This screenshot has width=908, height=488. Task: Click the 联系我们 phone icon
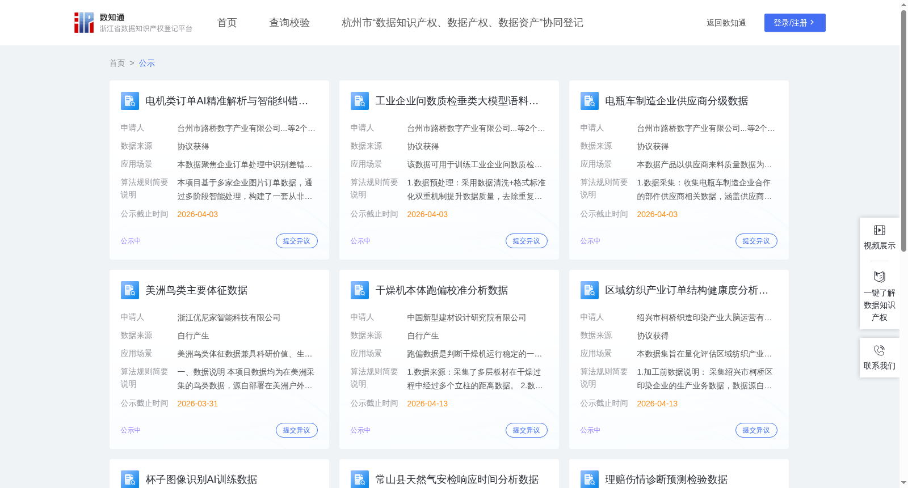(880, 350)
